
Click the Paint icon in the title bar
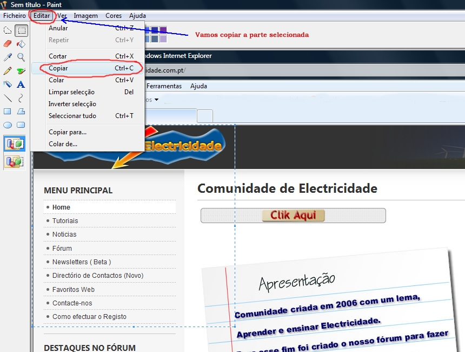(x=4, y=4)
